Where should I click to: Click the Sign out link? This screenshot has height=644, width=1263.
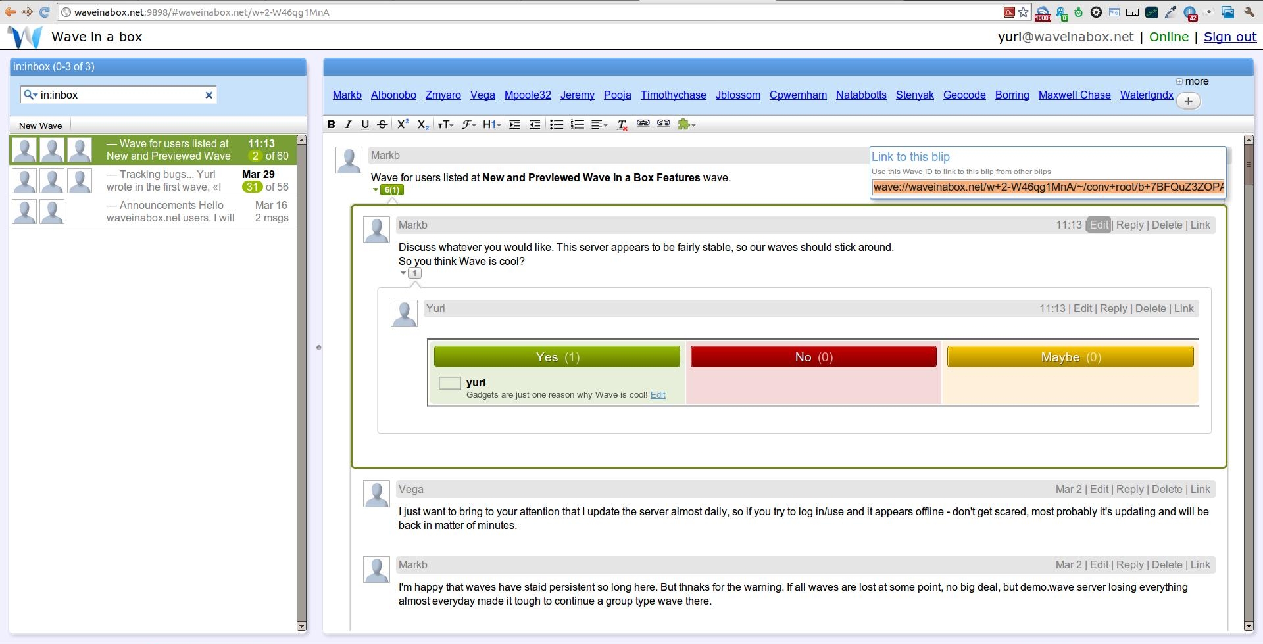pos(1229,37)
